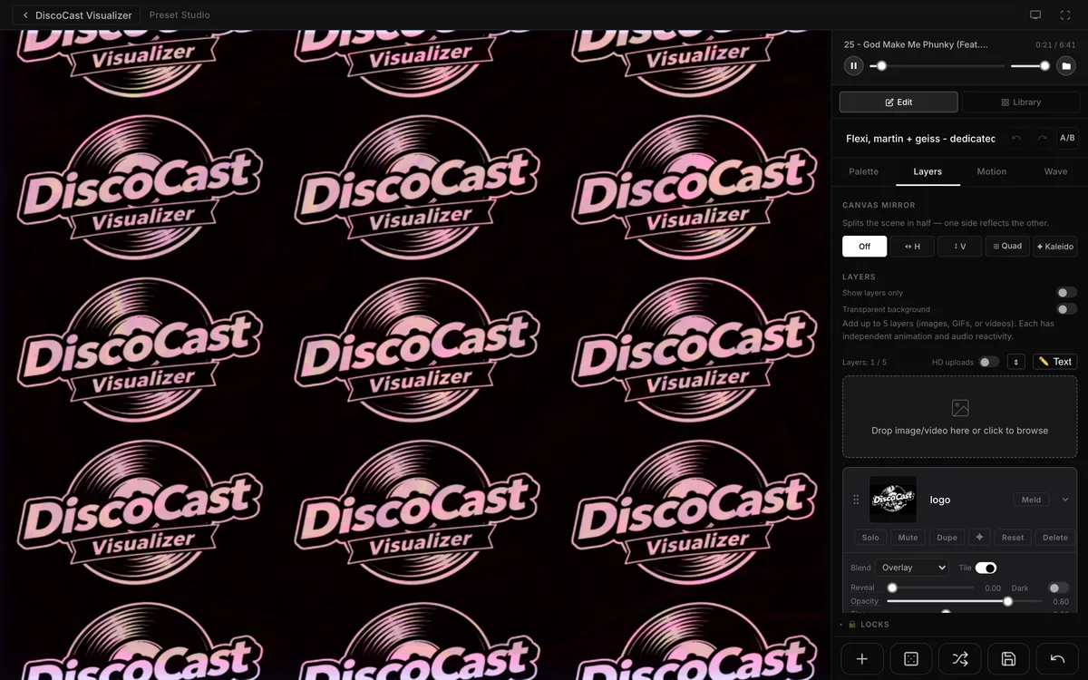Image resolution: width=1088 pixels, height=680 pixels.
Task: Open the Wave tab
Action: click(x=1055, y=171)
